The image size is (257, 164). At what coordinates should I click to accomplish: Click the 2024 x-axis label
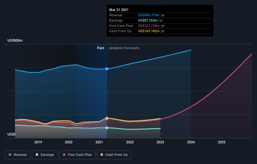191,142
